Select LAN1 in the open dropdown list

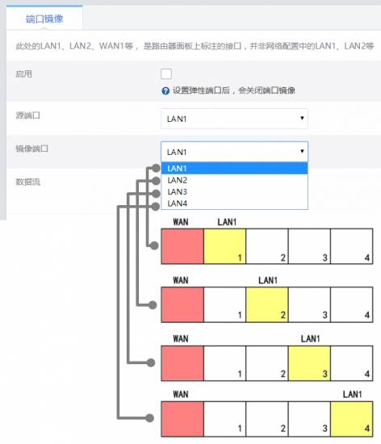pos(234,169)
